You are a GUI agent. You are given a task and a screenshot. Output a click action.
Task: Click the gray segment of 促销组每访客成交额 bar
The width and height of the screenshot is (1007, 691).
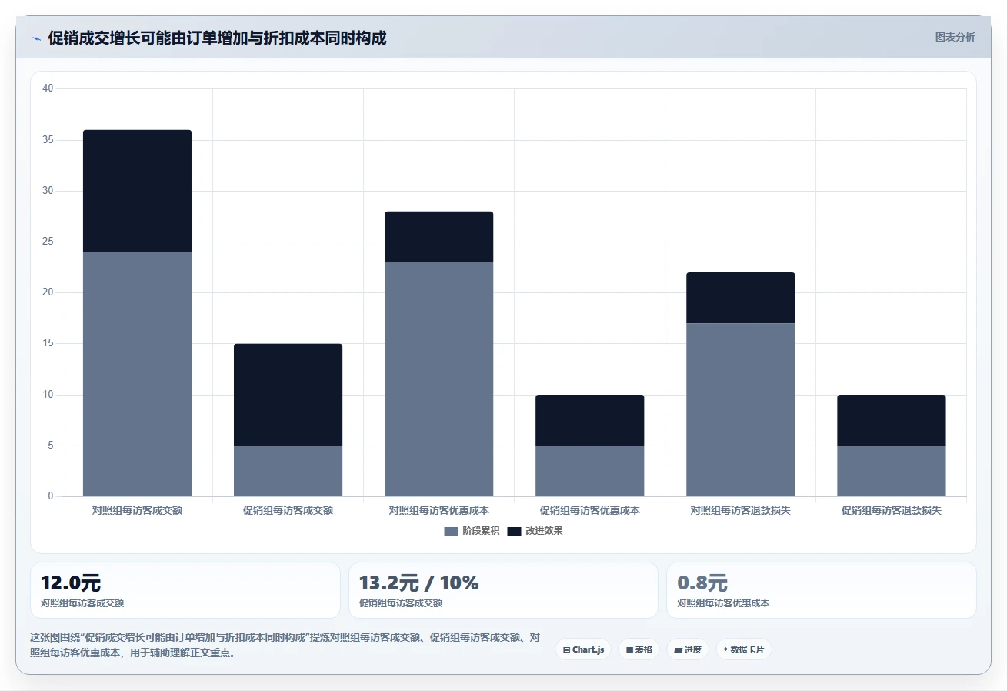tap(288, 471)
